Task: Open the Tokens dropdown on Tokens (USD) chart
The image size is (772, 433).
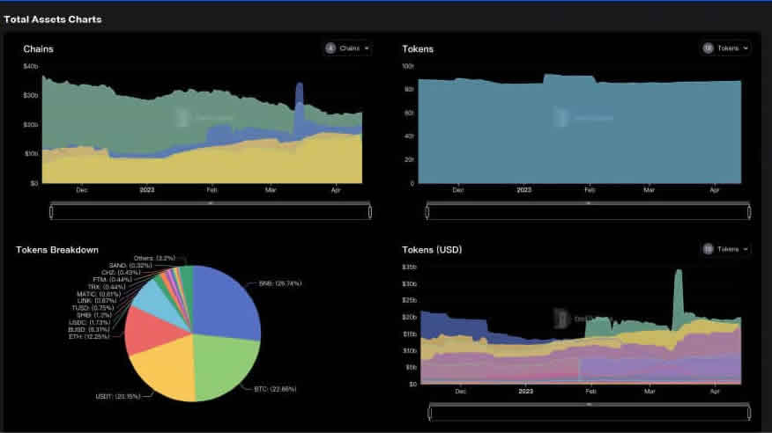Action: point(725,249)
